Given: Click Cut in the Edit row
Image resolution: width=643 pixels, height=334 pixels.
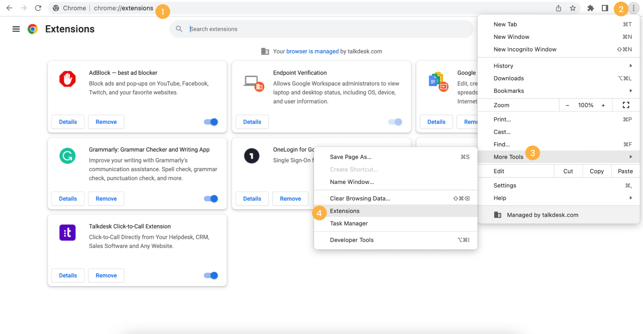Looking at the screenshot, I should [568, 171].
